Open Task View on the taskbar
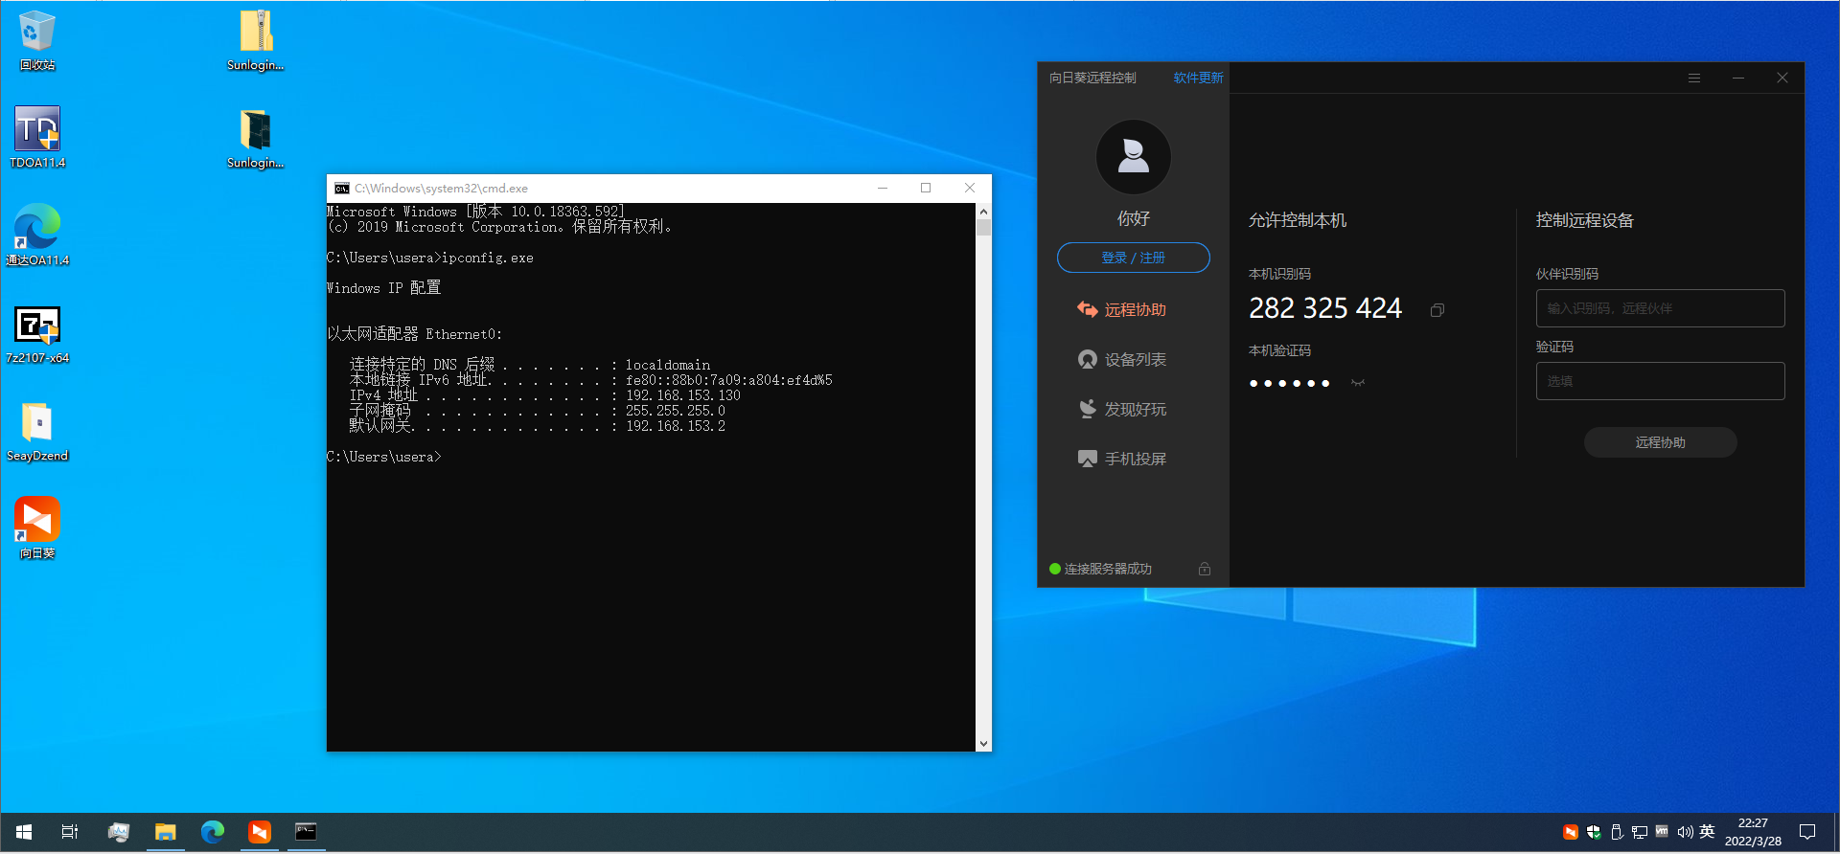This screenshot has height=854, width=1840. pos(70,832)
